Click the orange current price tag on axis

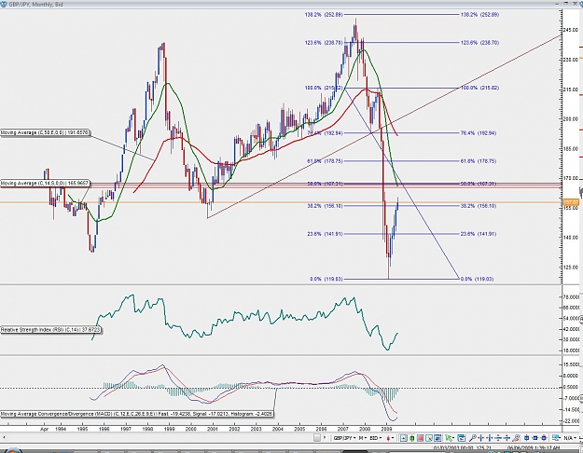point(572,202)
